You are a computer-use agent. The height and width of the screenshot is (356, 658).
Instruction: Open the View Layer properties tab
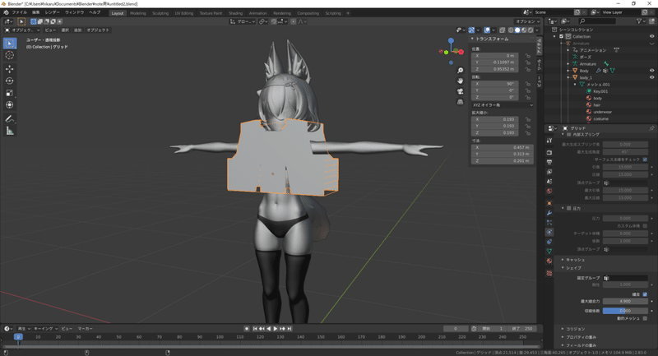[549, 172]
